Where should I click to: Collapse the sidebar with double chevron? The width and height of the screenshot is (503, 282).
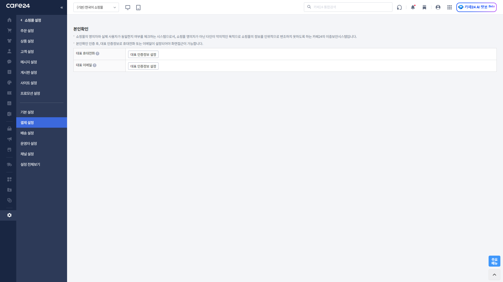pyautogui.click(x=62, y=8)
